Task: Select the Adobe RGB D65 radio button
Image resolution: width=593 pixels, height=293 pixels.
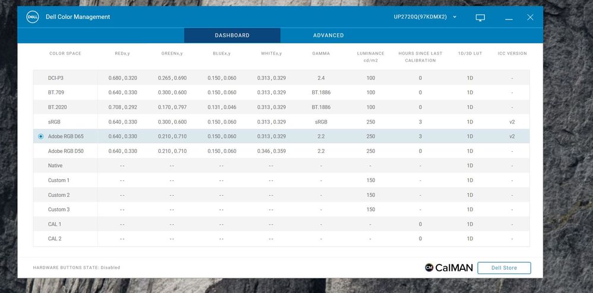Action: point(41,136)
